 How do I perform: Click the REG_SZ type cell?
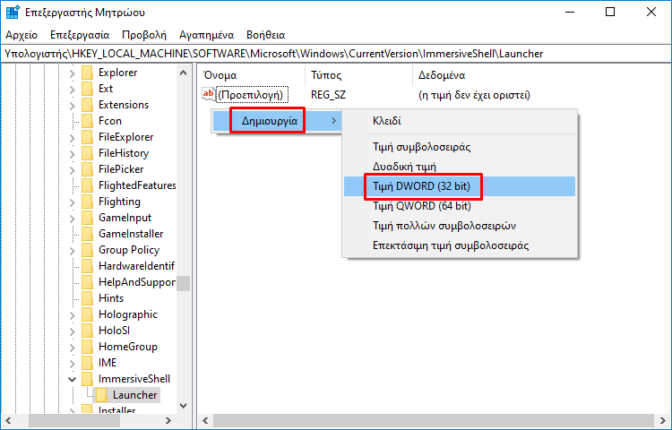click(328, 95)
